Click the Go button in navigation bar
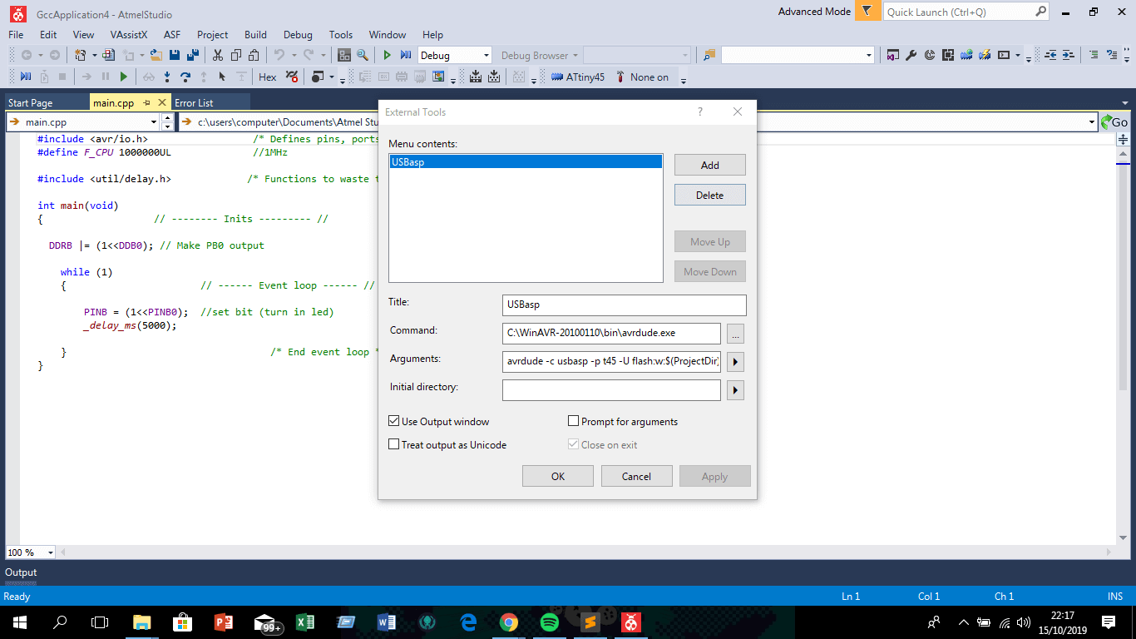1136x639 pixels. [x=1114, y=122]
